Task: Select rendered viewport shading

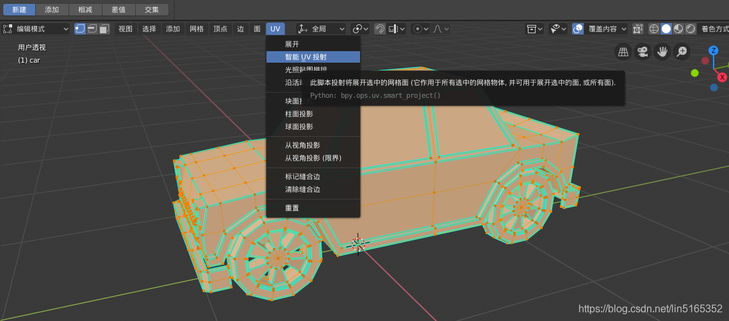Action: tap(691, 29)
